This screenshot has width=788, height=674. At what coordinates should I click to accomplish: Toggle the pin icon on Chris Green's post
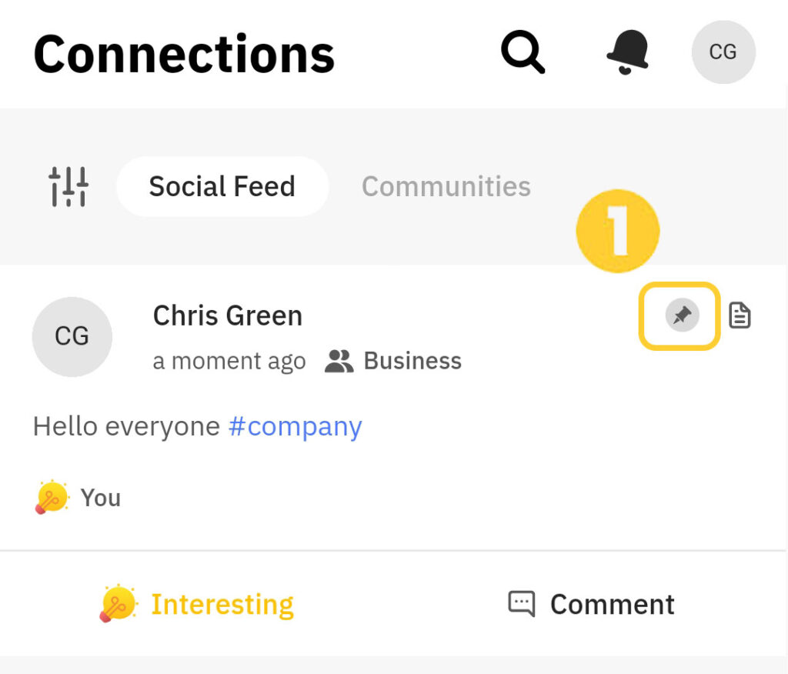(682, 315)
